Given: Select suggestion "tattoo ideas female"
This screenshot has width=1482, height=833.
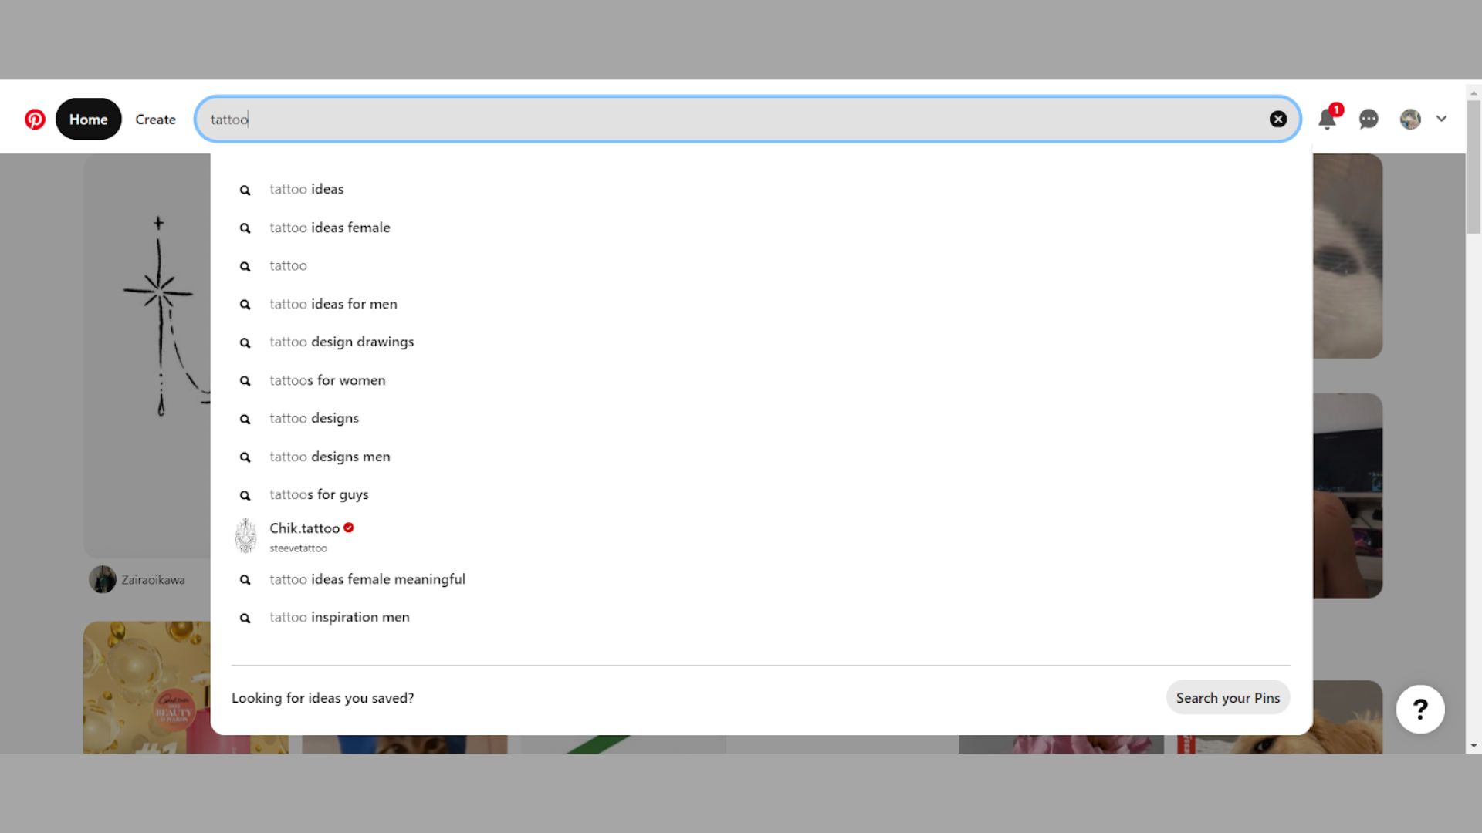Looking at the screenshot, I should pyautogui.click(x=330, y=228).
